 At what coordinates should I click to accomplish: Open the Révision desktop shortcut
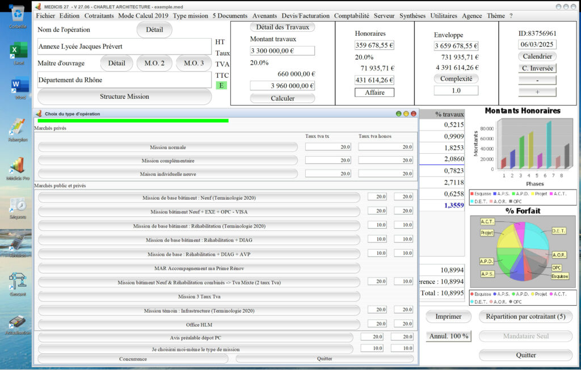coord(18,246)
